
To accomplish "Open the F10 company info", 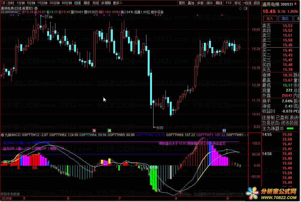I will click(x=228, y=3).
